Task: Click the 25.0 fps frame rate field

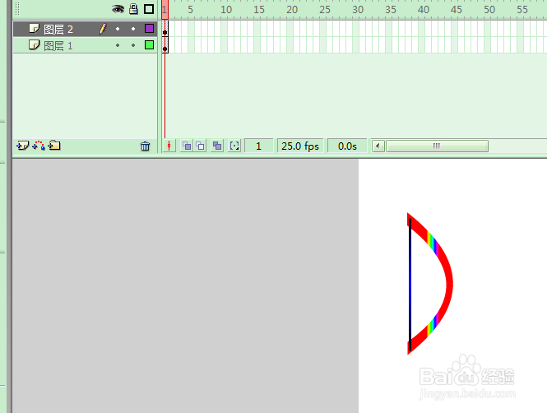Action: (x=300, y=146)
